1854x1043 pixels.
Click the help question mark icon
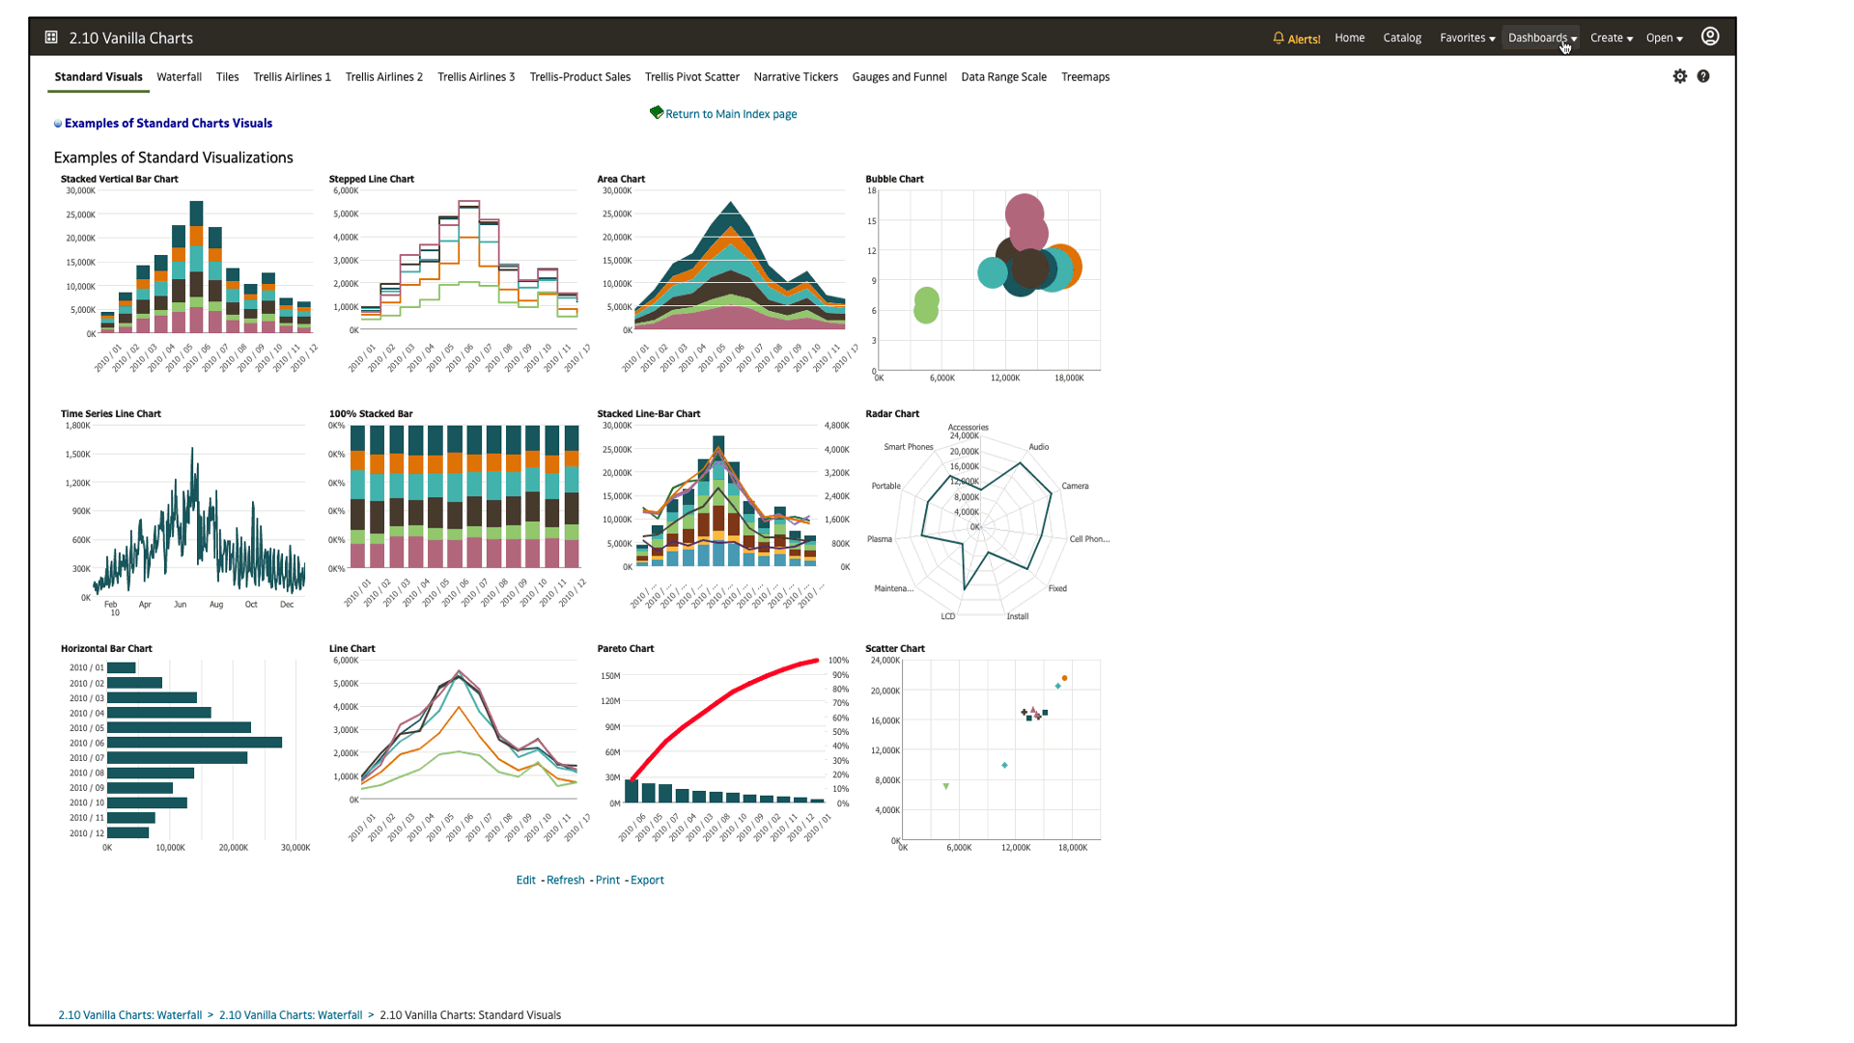1704,75
